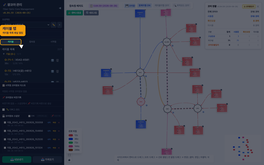Delete snapshot 자동_X542_H613_260826_154850 via red X
The width and height of the screenshot is (264, 165).
[x=59, y=131]
